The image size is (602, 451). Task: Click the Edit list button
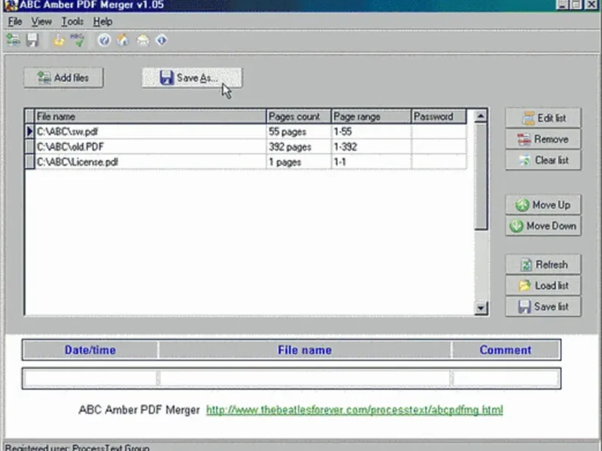coord(543,118)
